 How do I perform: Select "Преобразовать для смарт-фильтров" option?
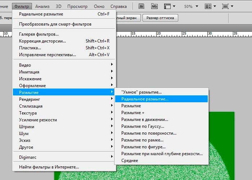coord(55,24)
